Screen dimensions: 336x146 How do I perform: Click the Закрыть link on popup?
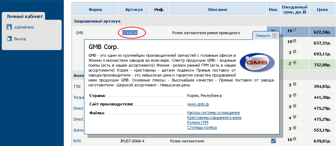(x=263, y=36)
